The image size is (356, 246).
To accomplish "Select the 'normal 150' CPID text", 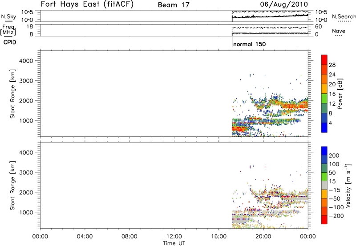I will tap(249, 44).
